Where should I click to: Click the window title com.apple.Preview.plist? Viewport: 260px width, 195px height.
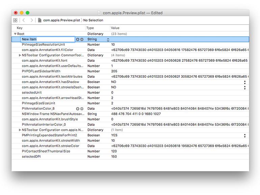[x=124, y=13]
